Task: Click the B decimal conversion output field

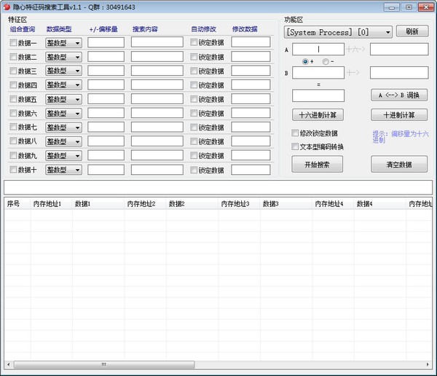Action: pos(399,73)
